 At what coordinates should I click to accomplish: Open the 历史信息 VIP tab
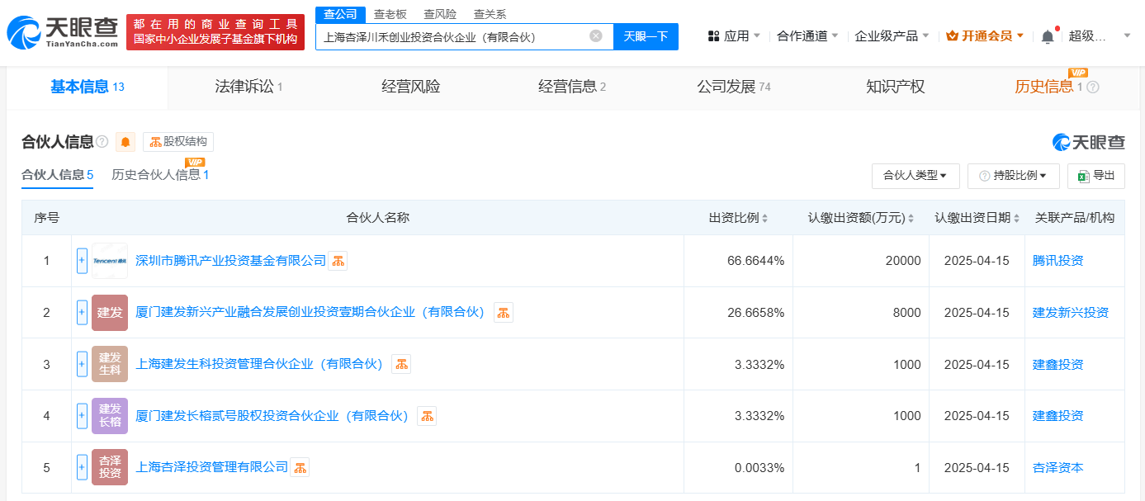pos(1048,87)
